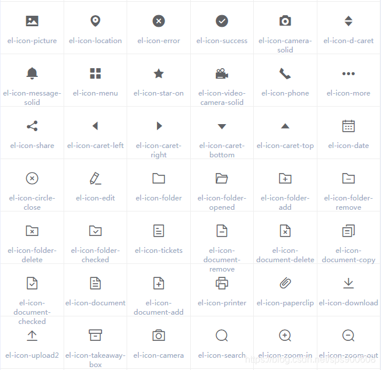The height and width of the screenshot is (370, 381).
Task: Click the phone handset icon
Action: 285,74
